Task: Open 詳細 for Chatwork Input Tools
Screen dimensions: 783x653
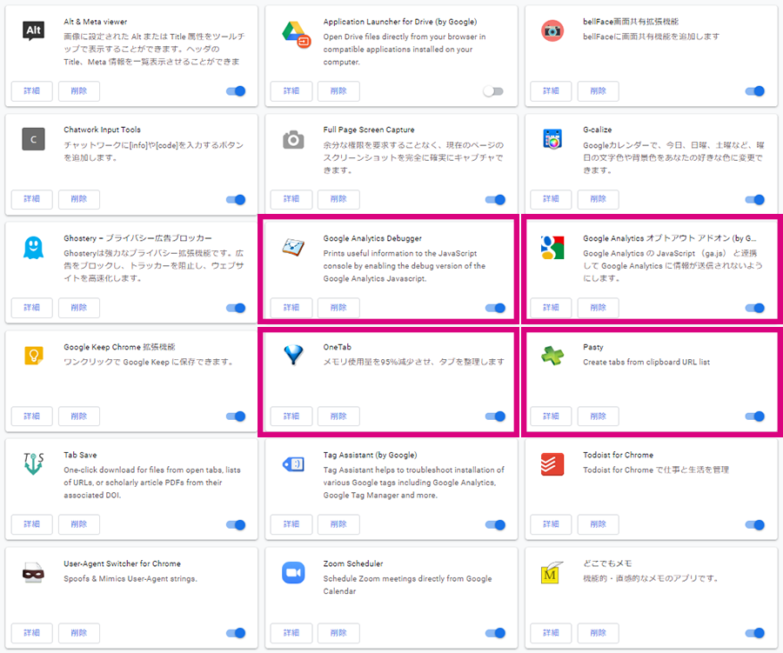Action: [x=32, y=199]
